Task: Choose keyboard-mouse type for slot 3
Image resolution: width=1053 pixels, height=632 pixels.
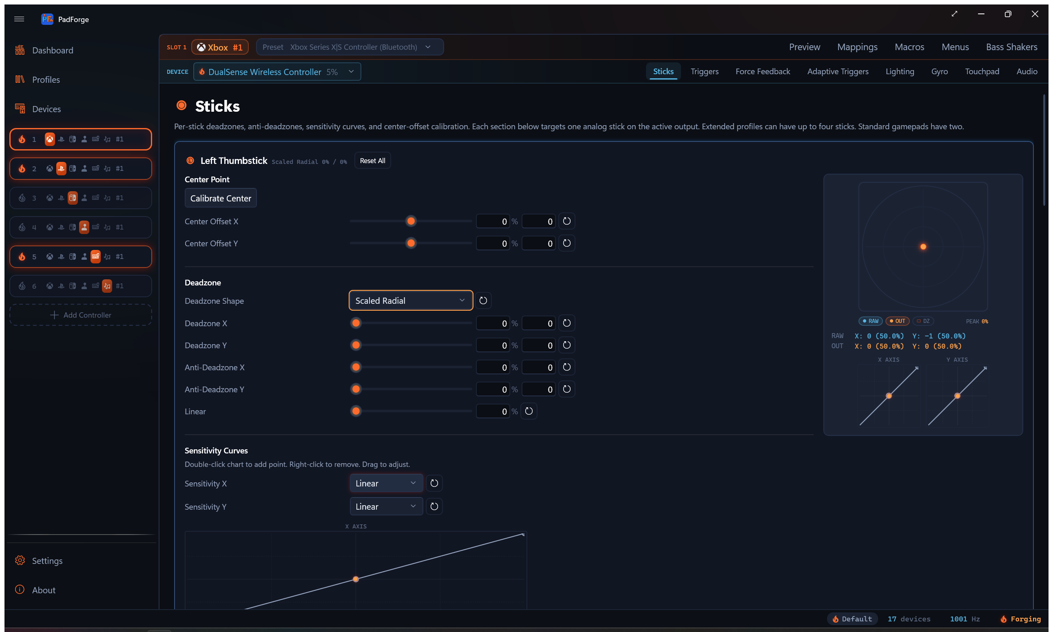Action: (96, 198)
